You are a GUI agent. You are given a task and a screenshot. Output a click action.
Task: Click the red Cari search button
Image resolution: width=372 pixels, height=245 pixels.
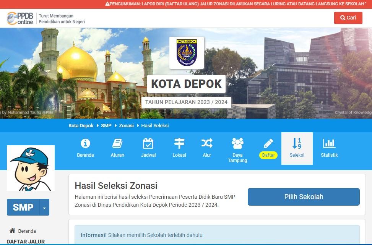tap(348, 18)
